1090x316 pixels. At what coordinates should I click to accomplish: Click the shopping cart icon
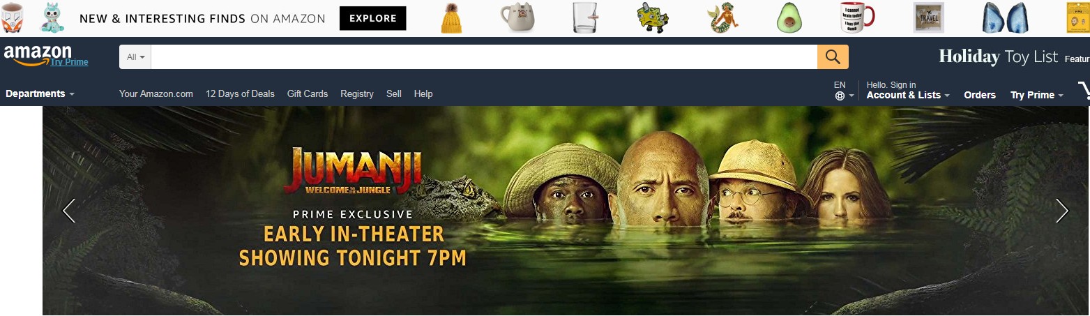1083,91
